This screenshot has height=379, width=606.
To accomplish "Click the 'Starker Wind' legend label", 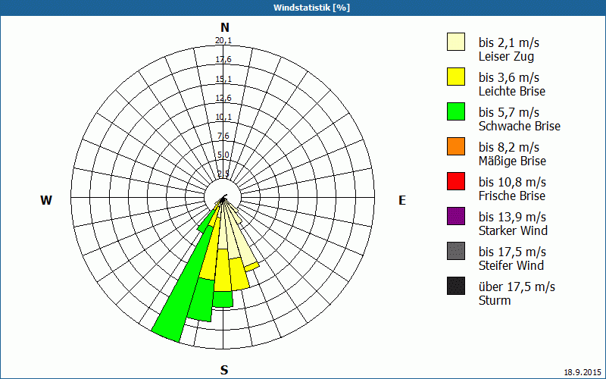I will tap(513, 230).
